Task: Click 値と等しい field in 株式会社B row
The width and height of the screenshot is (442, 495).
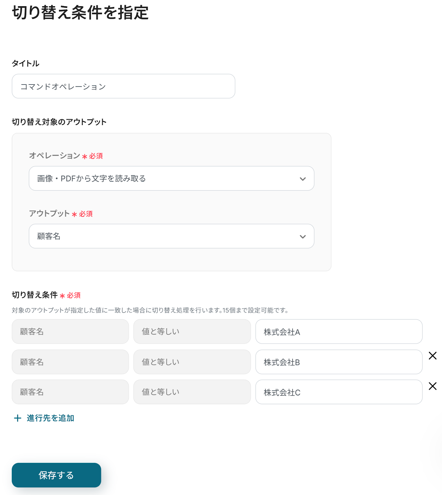Action: point(192,362)
